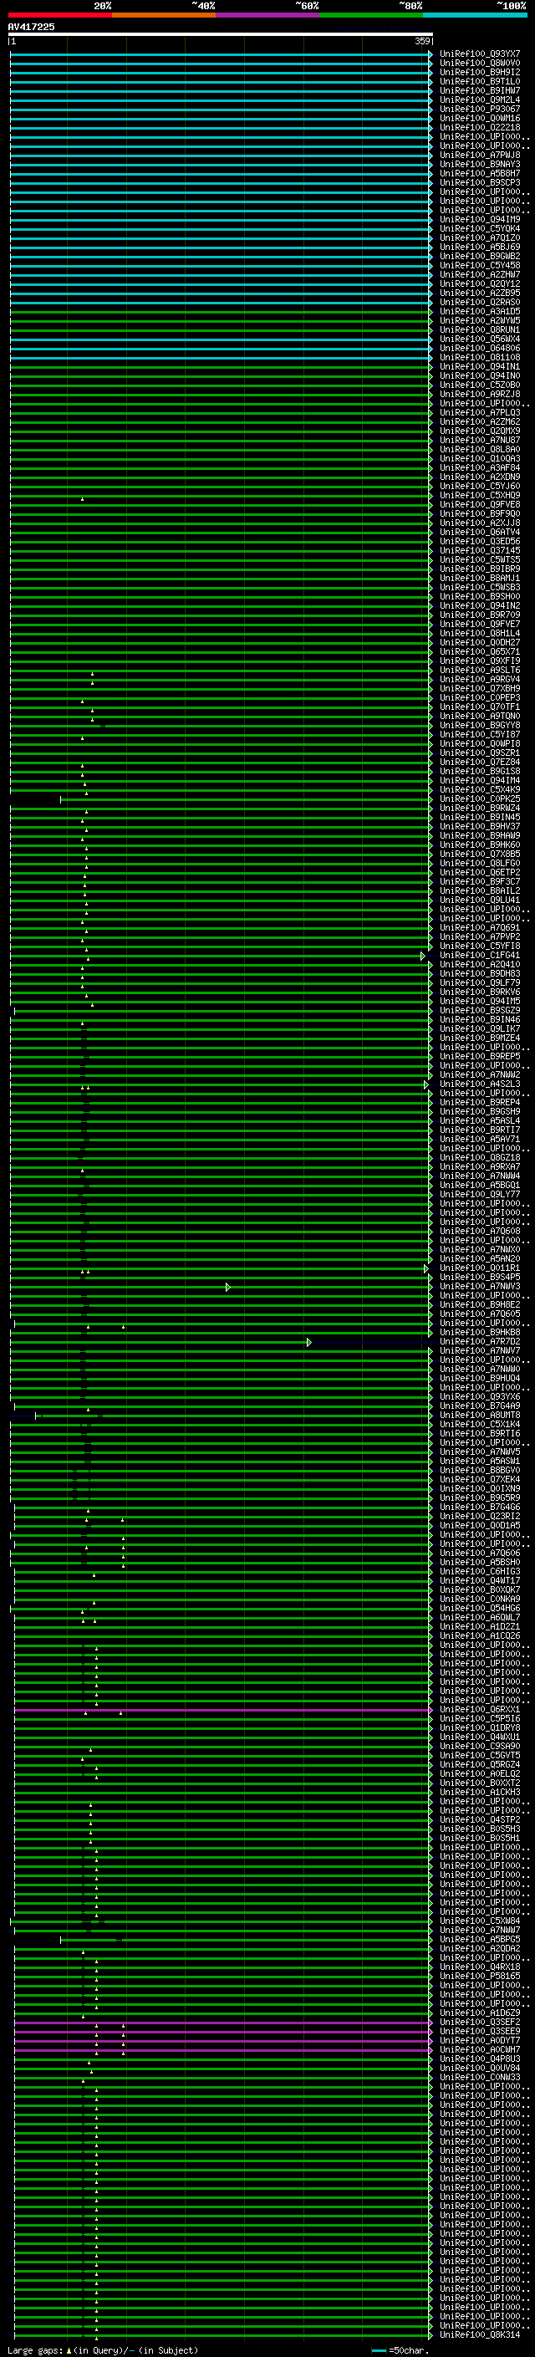The height and width of the screenshot is (2357, 535).
Task: Open the UniRef100_Q9LU41 entry
Action: point(479,900)
